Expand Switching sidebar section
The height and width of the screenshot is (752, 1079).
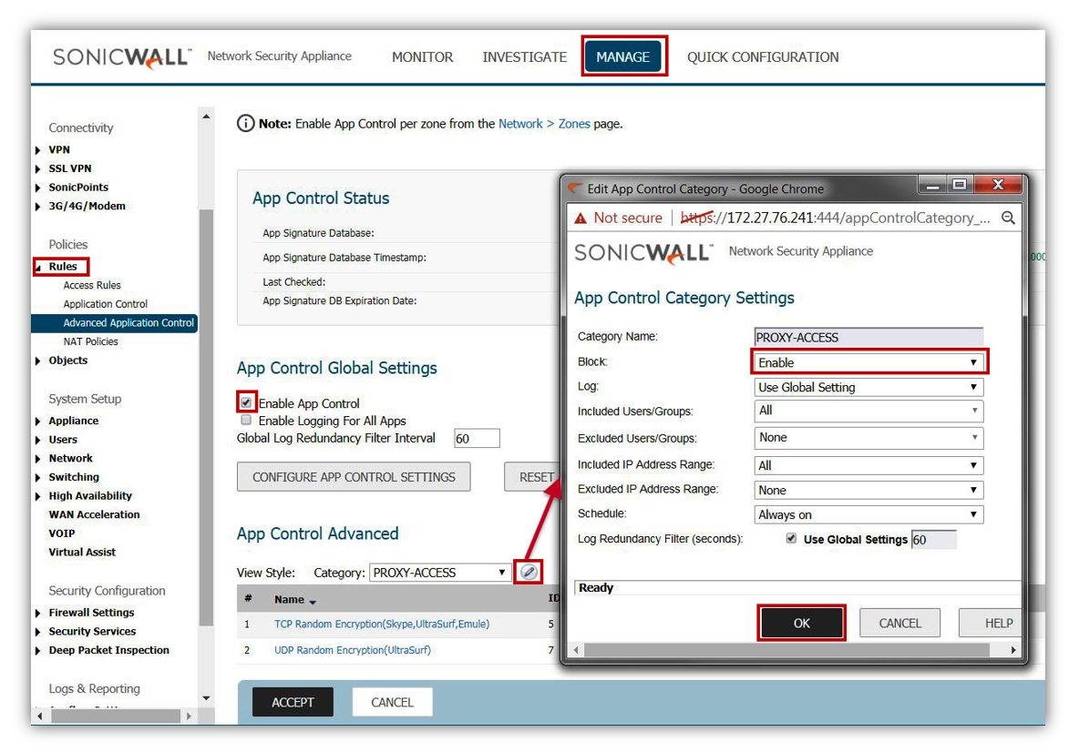38,477
